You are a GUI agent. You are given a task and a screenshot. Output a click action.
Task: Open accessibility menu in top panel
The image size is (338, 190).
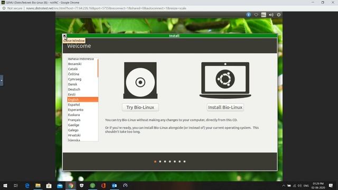pos(249,15)
